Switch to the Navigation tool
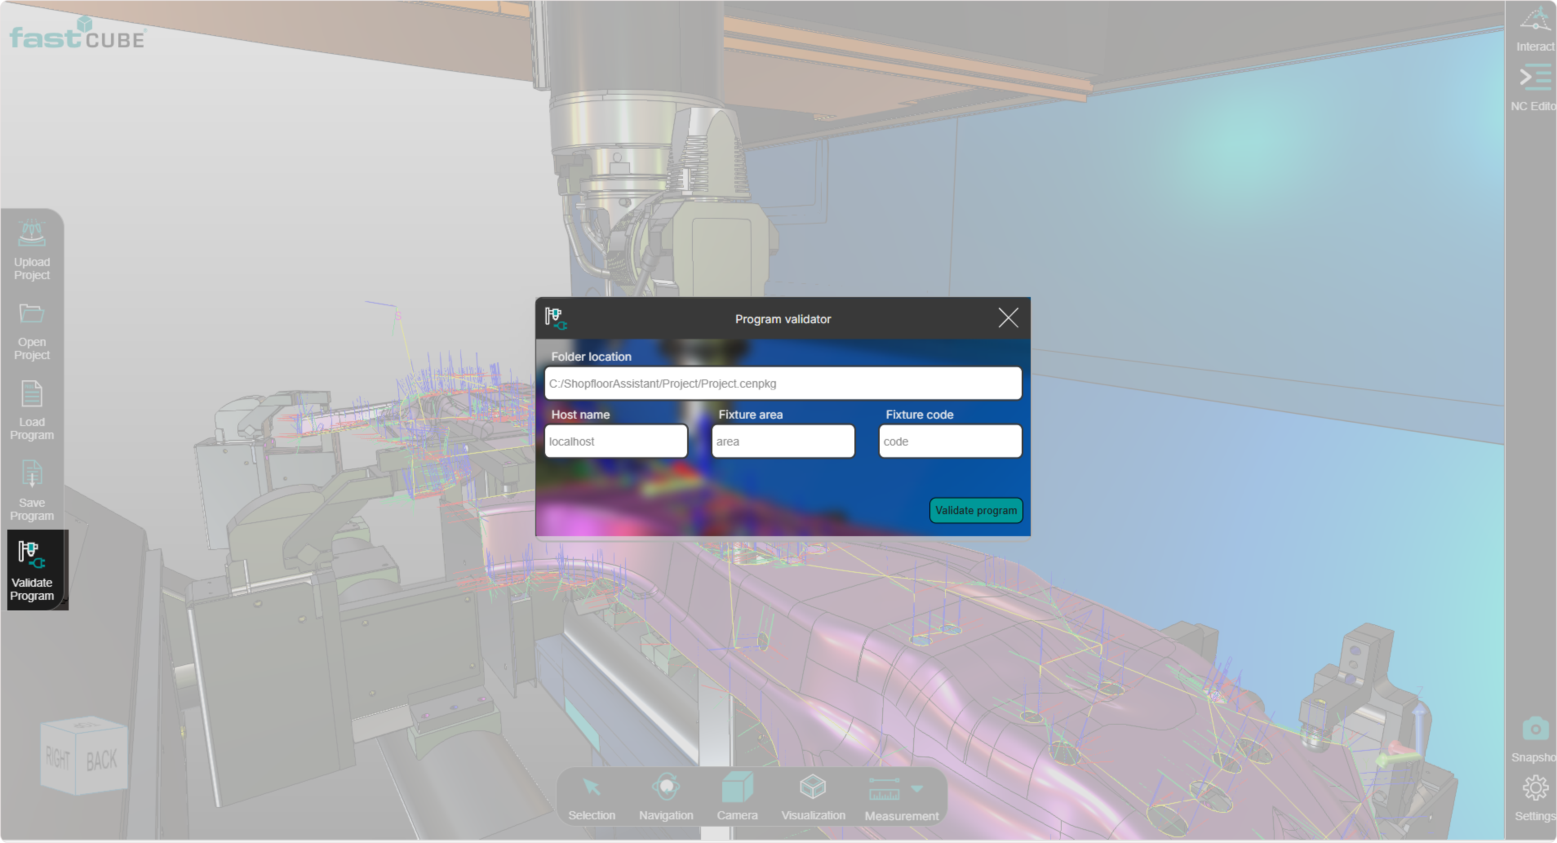Image resolution: width=1557 pixels, height=843 pixels. click(x=665, y=788)
